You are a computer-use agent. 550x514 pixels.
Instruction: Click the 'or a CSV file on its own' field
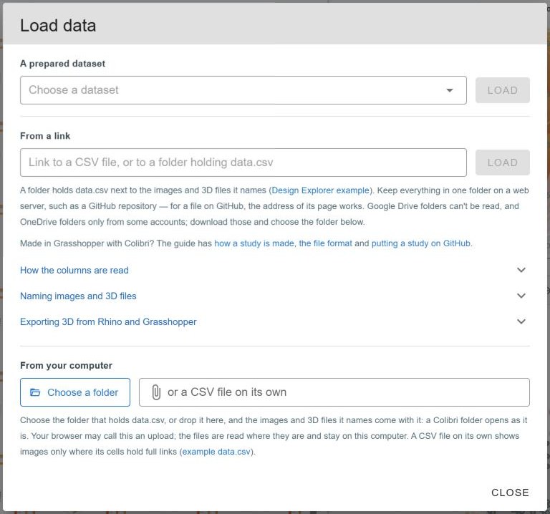(x=334, y=392)
